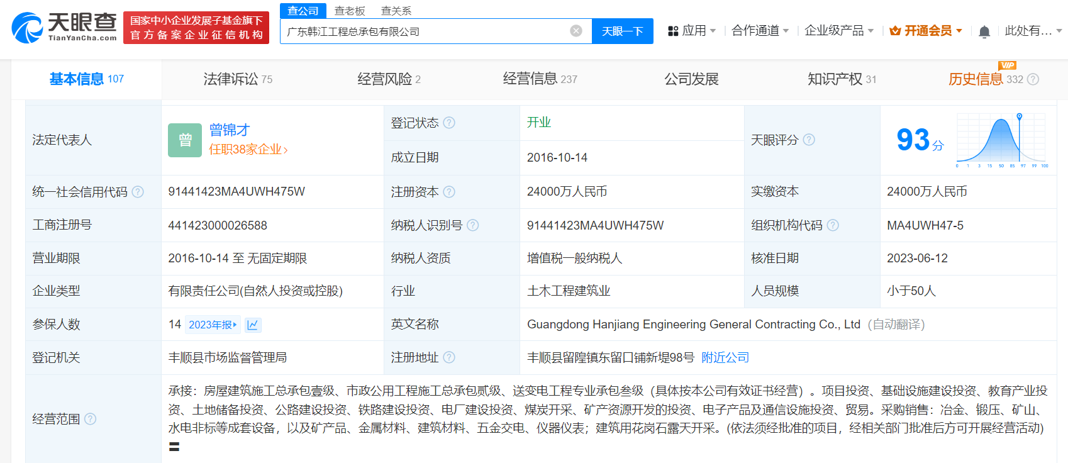Click the 增值税一般纳税人 value

coord(574,259)
